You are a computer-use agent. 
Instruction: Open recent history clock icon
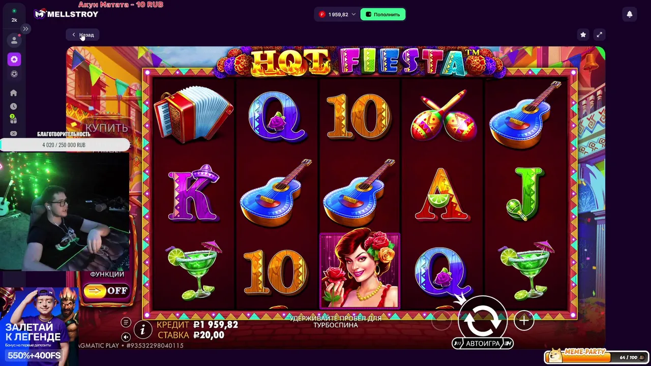click(14, 107)
